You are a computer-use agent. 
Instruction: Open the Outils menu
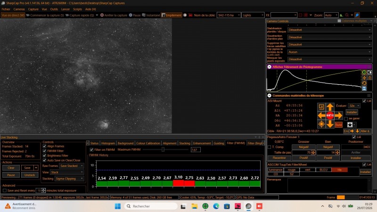pos(54,9)
